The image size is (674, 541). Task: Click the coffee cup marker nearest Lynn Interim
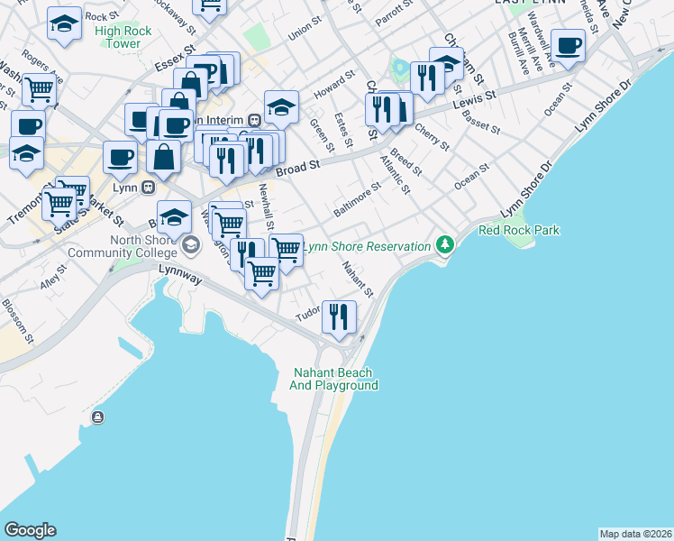click(x=177, y=127)
